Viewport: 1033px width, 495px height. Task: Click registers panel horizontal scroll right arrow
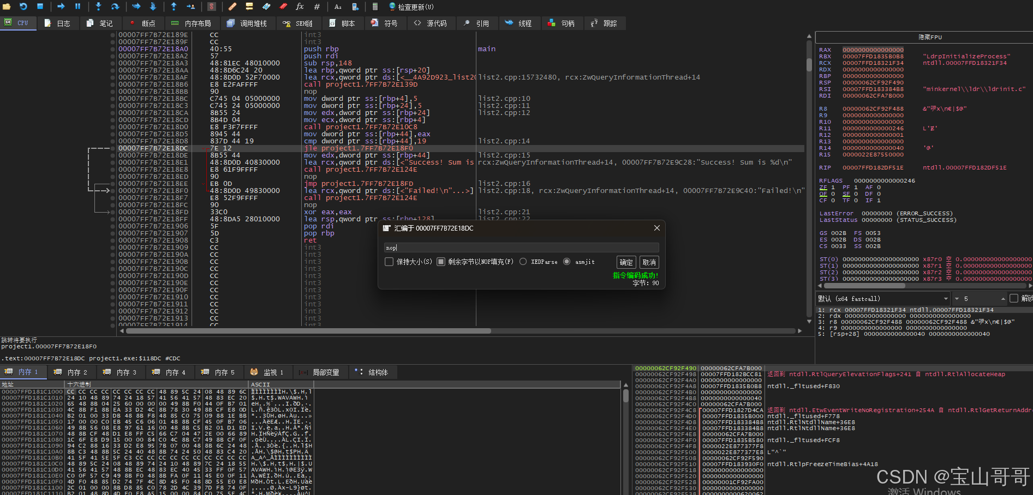pos(1030,285)
